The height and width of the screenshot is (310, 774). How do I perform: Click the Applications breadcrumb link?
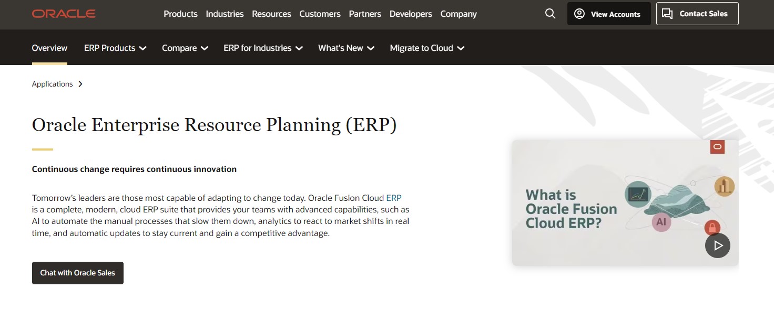[x=52, y=84]
